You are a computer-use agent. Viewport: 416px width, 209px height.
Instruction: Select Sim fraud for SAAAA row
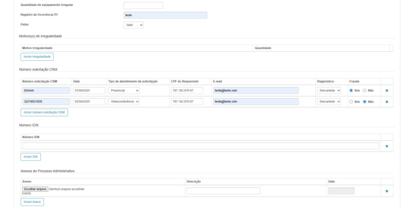pyautogui.click(x=351, y=91)
